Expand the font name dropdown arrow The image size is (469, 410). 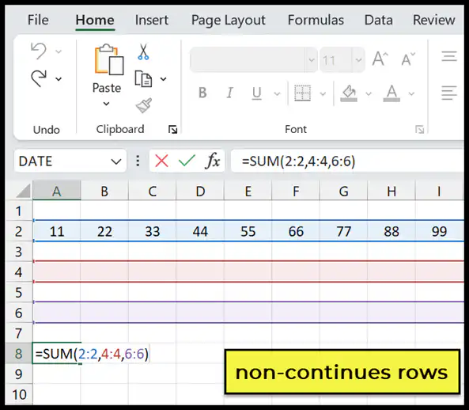[312, 60]
